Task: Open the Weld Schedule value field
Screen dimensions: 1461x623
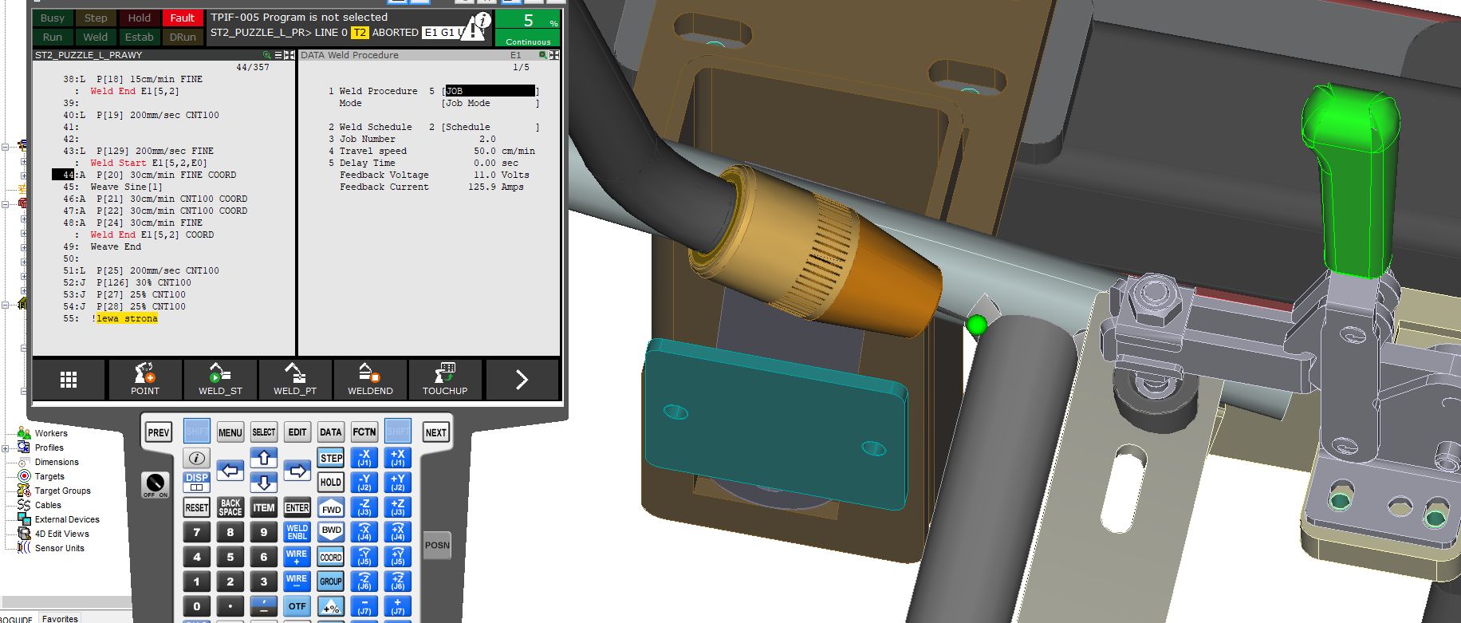Action: tap(490, 127)
